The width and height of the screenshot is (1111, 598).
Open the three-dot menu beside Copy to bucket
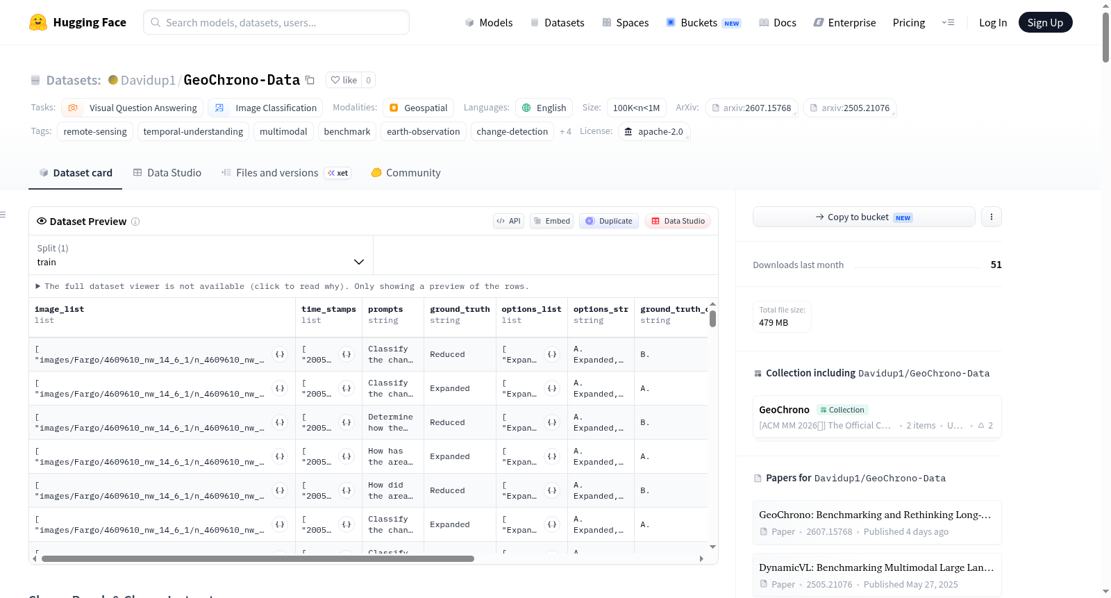(992, 217)
